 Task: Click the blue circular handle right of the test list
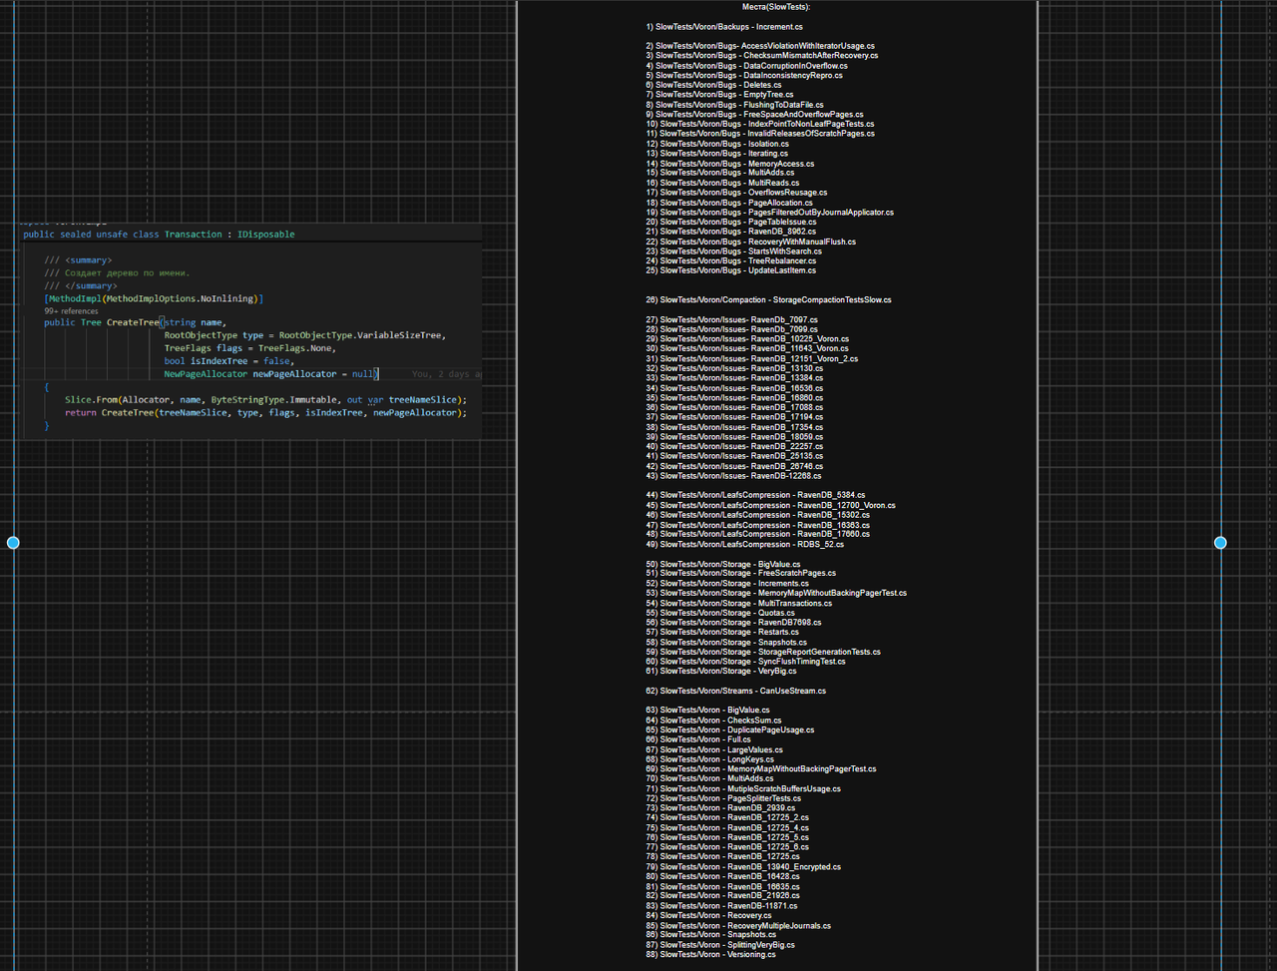tap(1220, 543)
